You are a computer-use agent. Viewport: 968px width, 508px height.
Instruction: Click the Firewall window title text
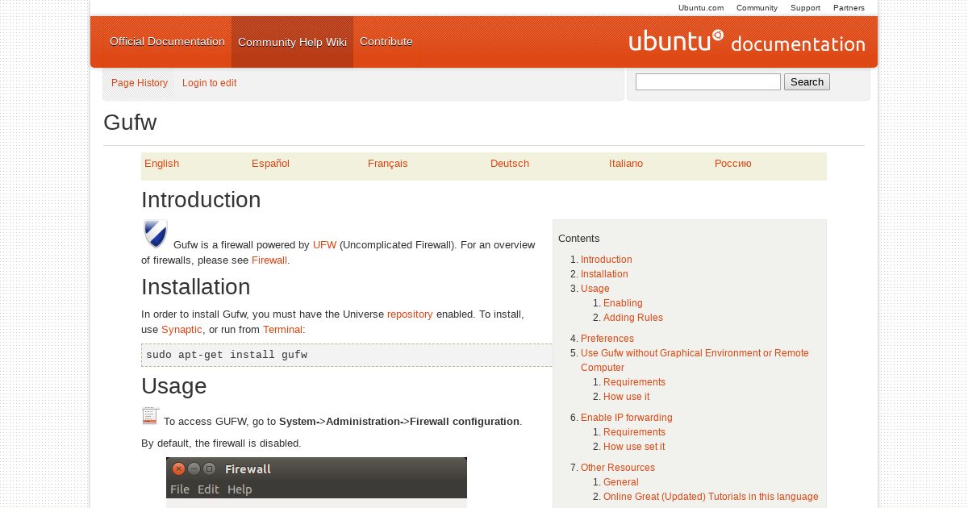tap(248, 469)
